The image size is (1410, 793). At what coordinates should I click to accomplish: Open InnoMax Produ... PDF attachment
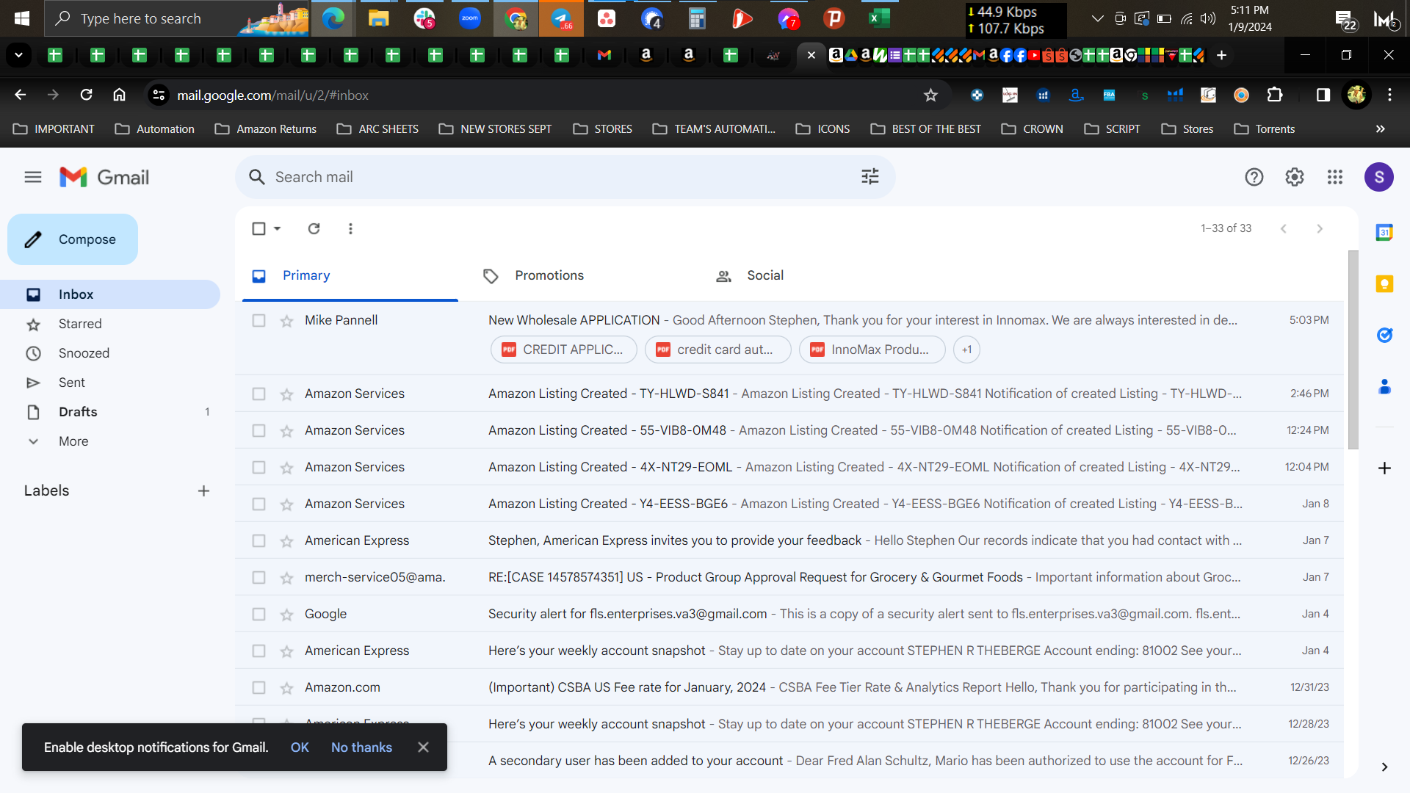[872, 350]
